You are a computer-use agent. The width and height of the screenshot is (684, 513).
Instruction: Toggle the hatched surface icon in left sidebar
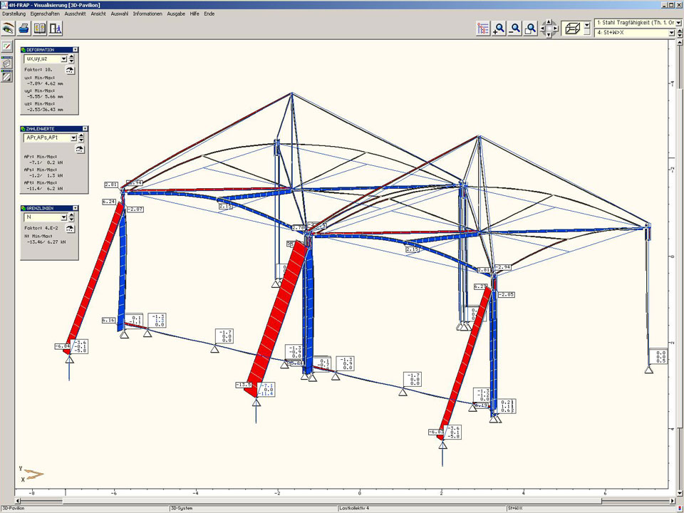click(x=6, y=77)
